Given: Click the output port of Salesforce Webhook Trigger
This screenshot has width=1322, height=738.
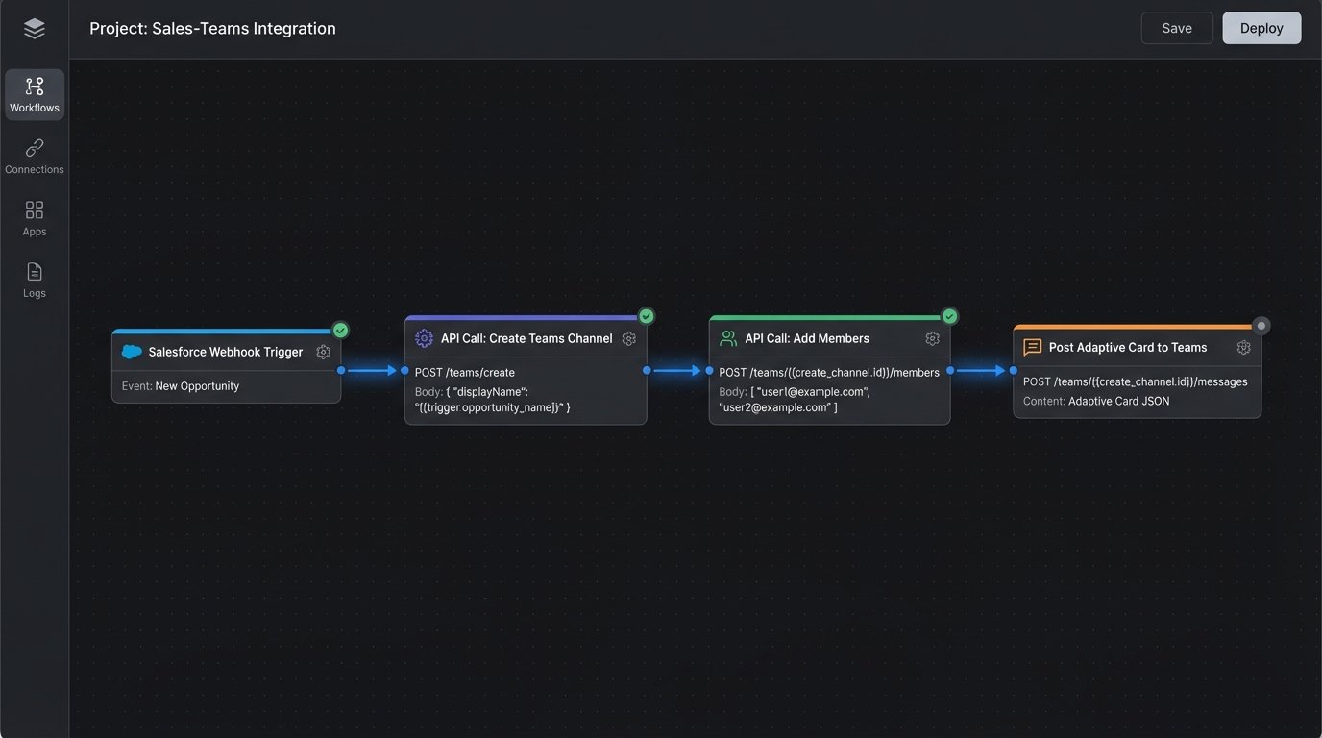Looking at the screenshot, I should pos(342,369).
